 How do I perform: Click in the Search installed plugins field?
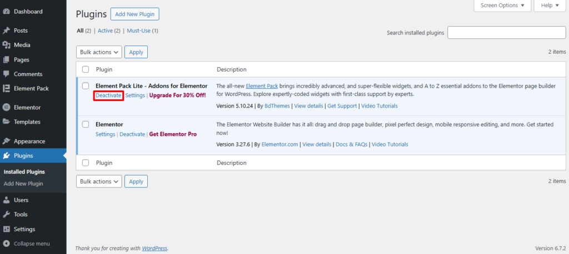507,33
